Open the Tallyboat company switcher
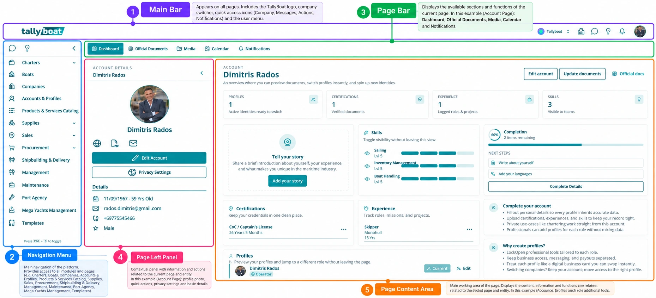The height and width of the screenshot is (298, 656). pos(554,31)
